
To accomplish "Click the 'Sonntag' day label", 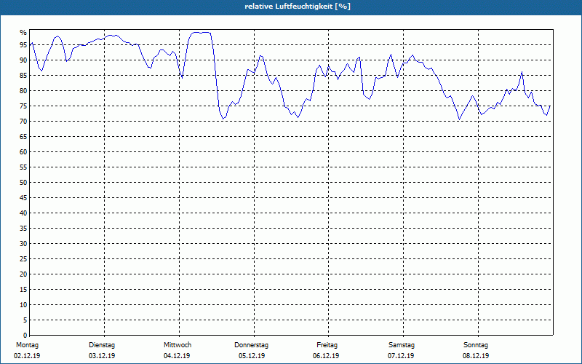I will click(476, 345).
